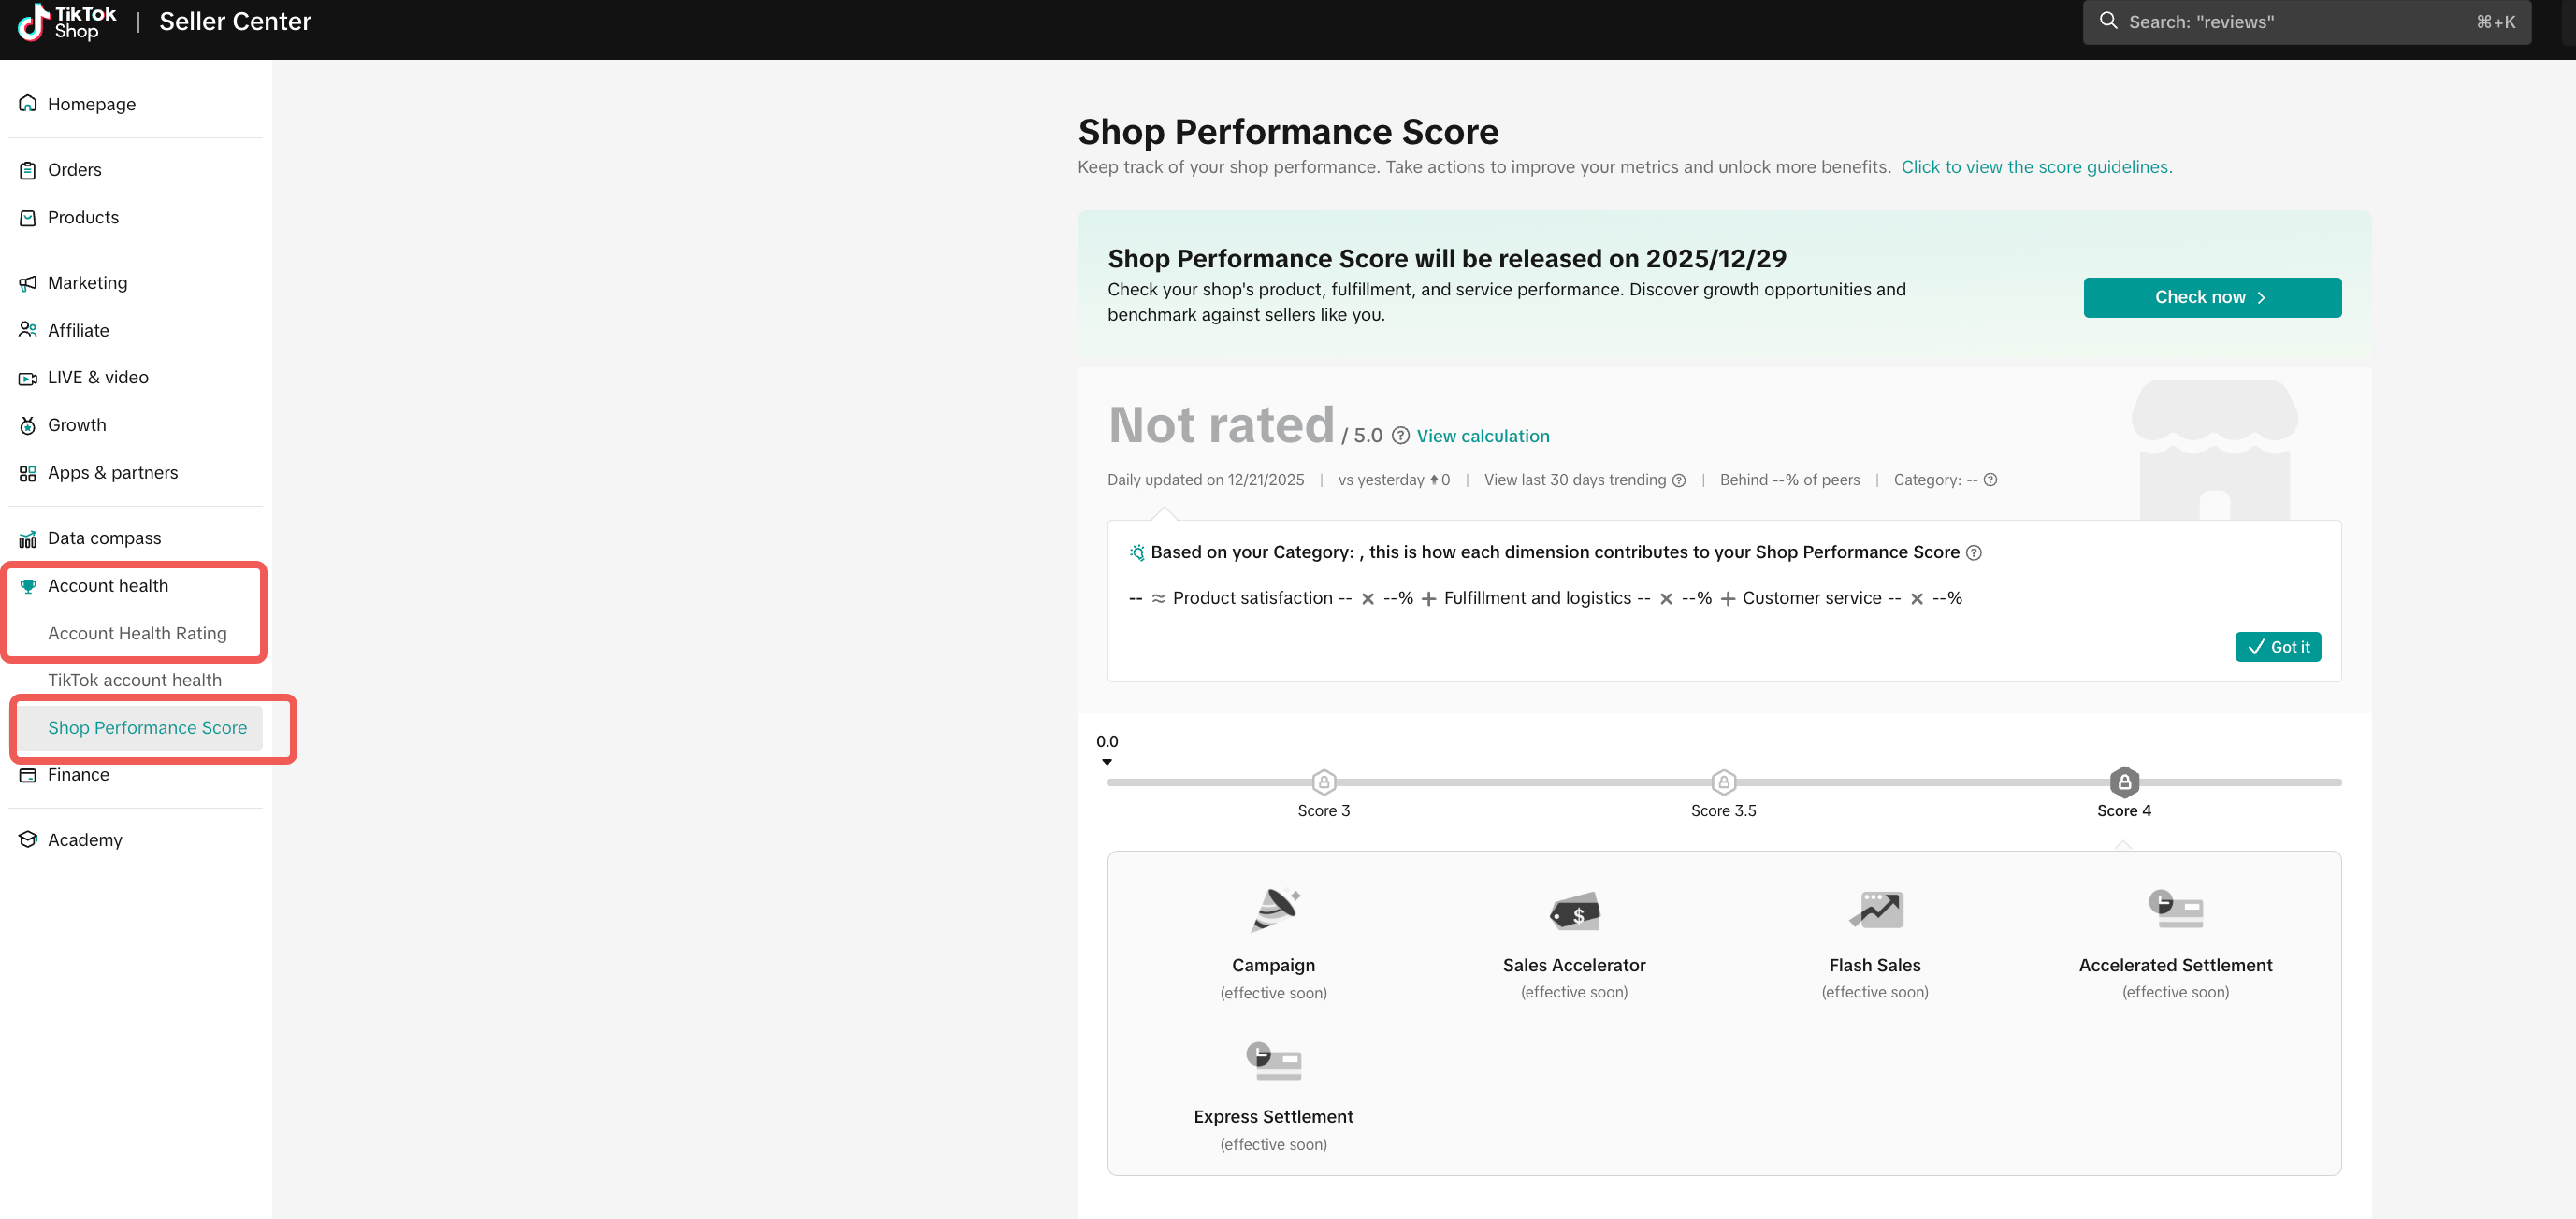Open the Data compass sidebar menu

point(104,538)
